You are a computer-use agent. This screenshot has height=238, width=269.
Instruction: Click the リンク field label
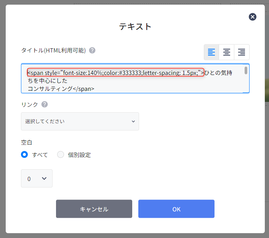[29, 105]
